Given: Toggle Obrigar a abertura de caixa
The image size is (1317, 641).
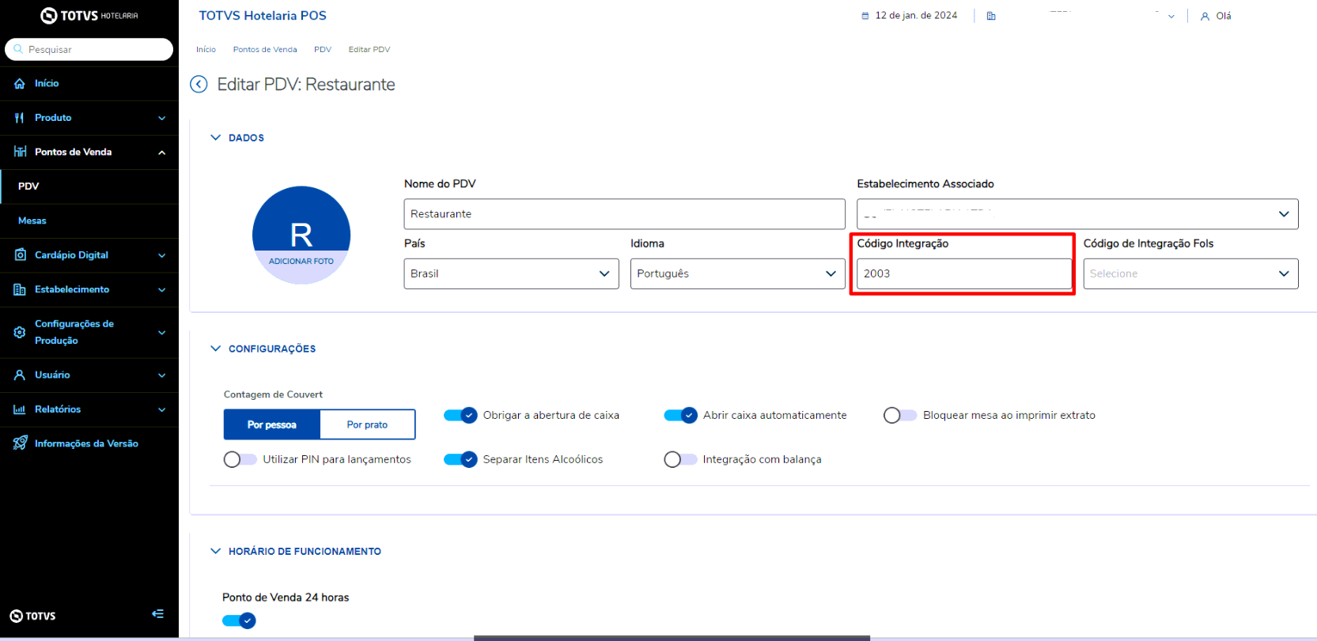Looking at the screenshot, I should click(460, 415).
